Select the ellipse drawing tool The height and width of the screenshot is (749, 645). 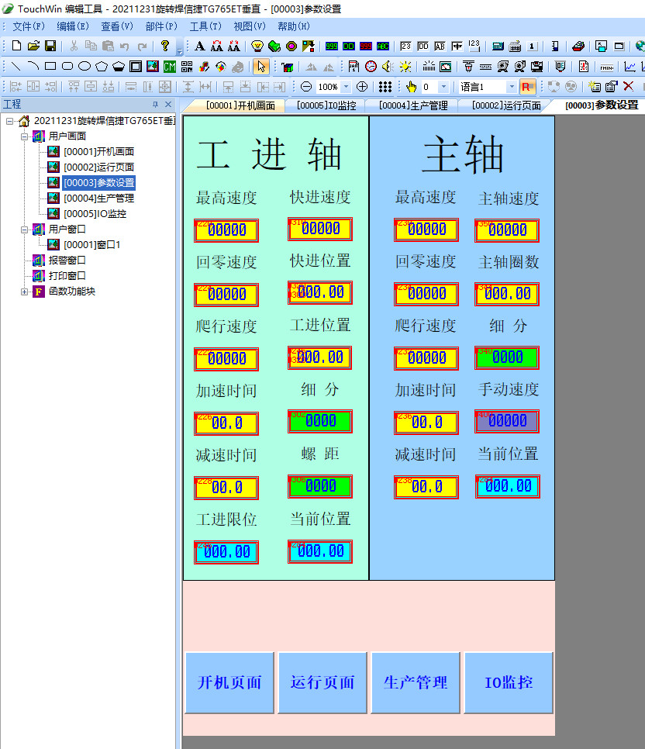[x=85, y=67]
